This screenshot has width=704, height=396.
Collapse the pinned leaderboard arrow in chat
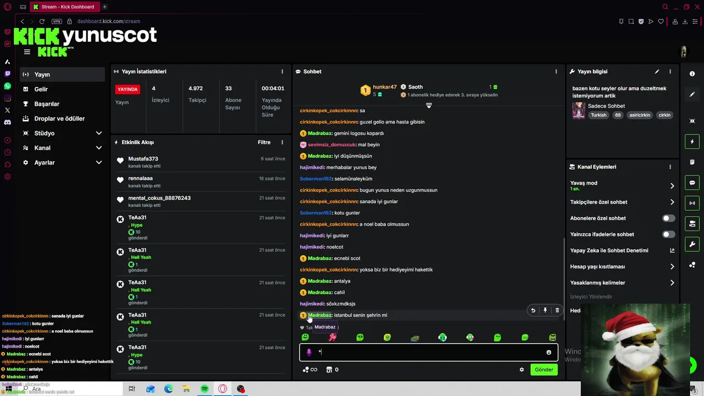tap(429, 105)
